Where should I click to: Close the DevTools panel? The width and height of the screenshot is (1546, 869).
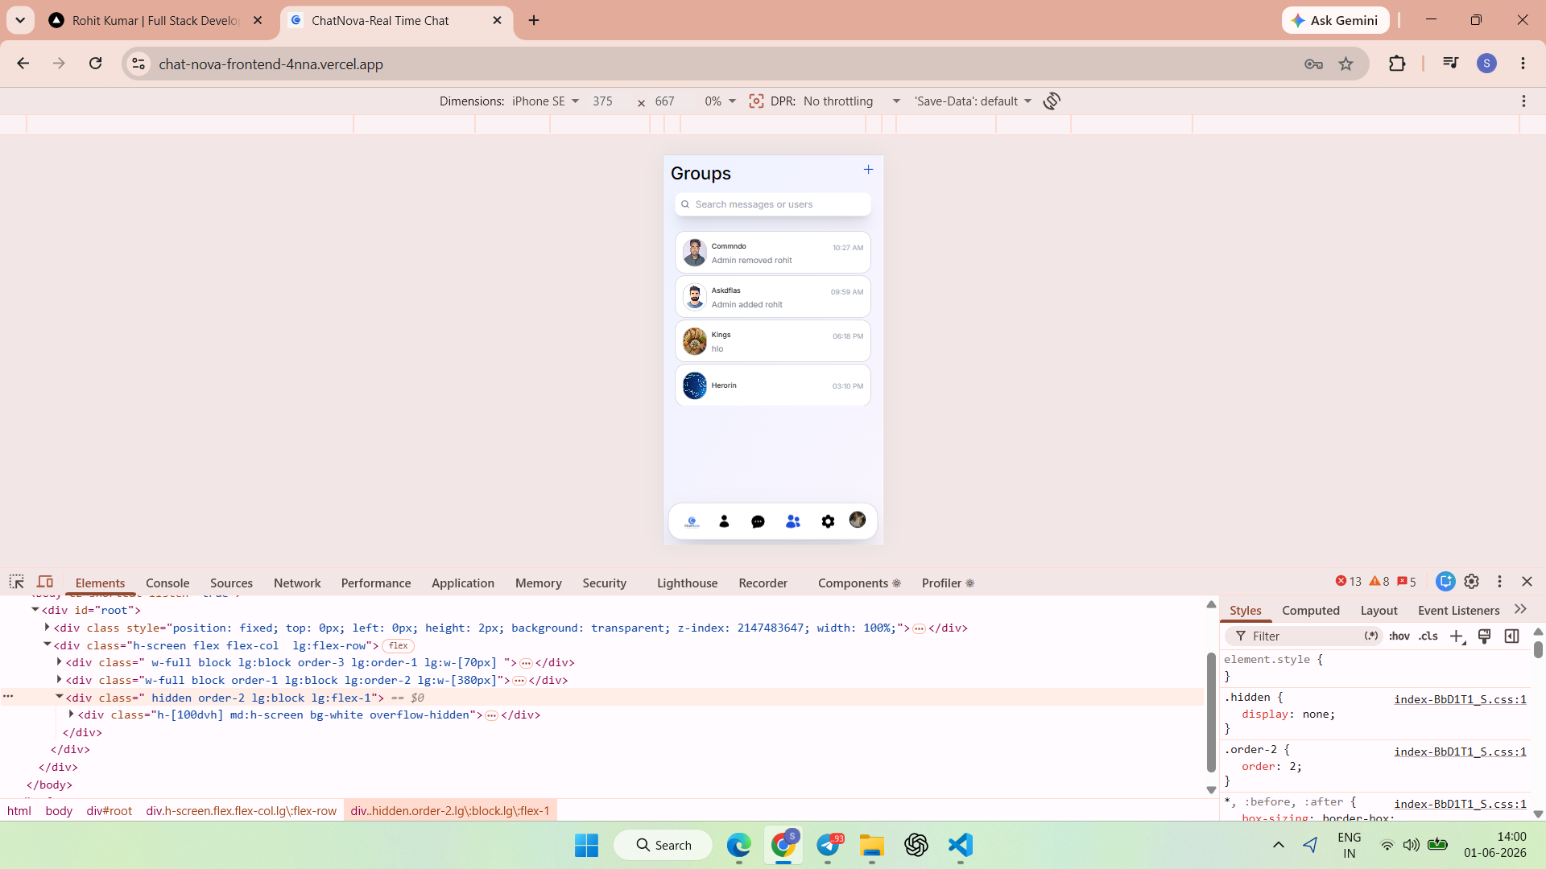point(1527,581)
